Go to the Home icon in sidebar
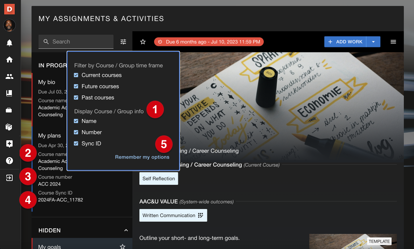The width and height of the screenshot is (414, 249). (9, 60)
